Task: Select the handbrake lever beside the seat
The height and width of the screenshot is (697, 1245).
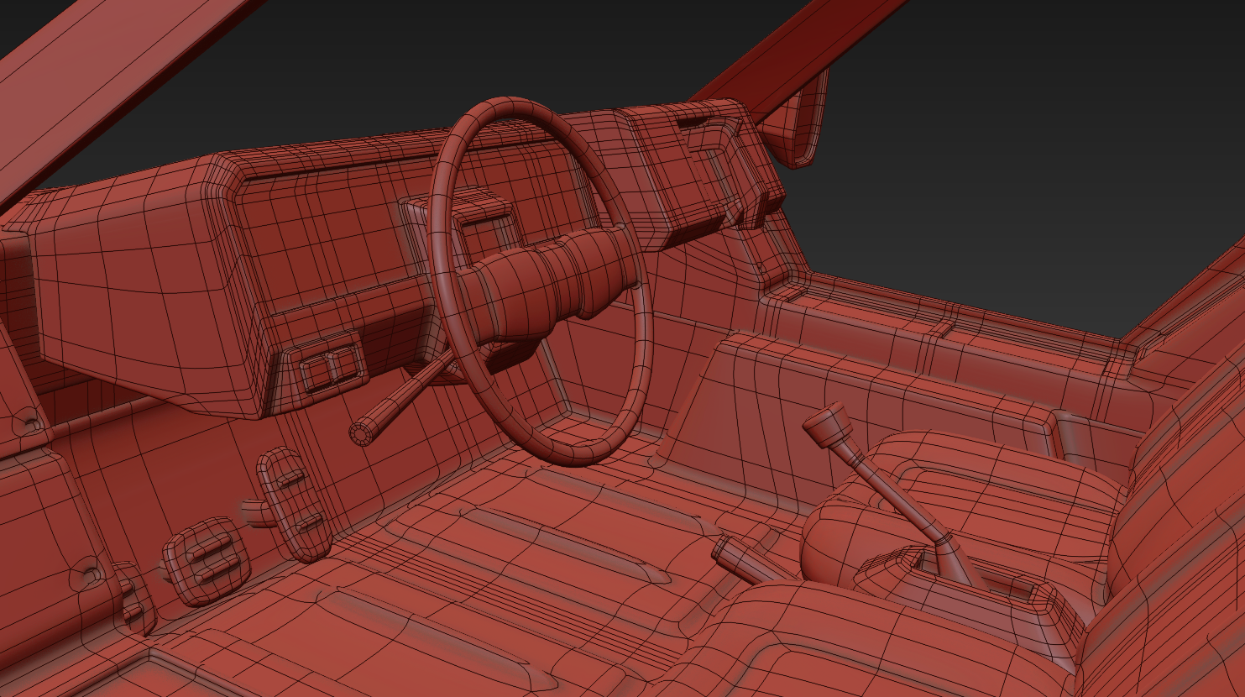Action: (x=751, y=561)
